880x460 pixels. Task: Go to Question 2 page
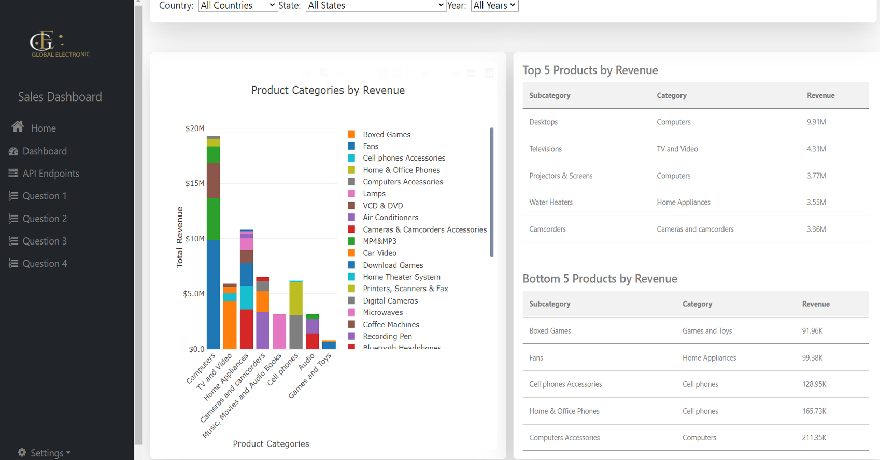pyautogui.click(x=45, y=219)
